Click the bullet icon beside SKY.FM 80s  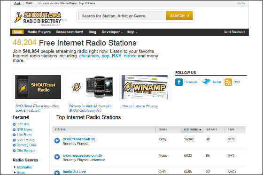(x=14, y=140)
